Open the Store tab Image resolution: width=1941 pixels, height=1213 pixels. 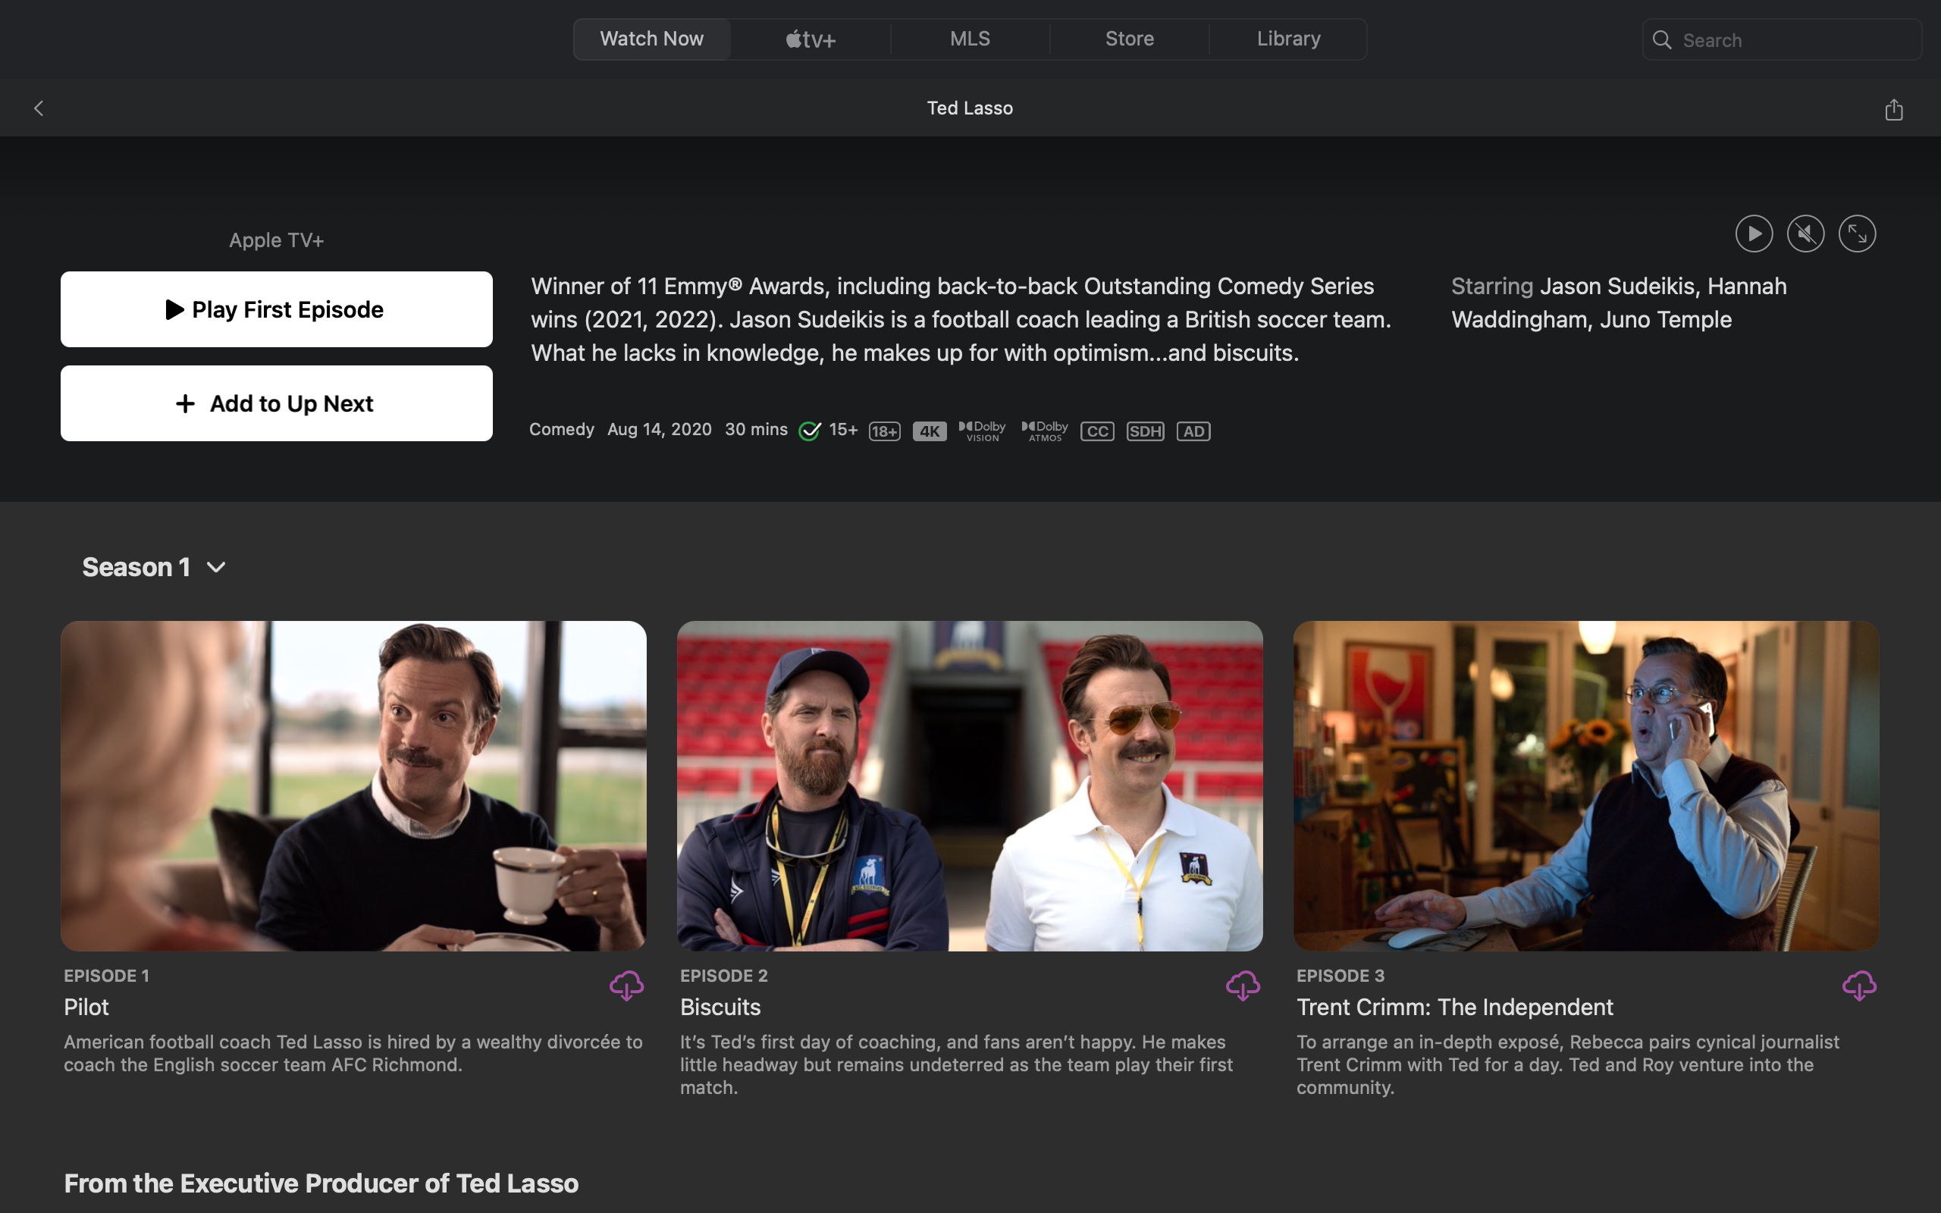[x=1128, y=39]
